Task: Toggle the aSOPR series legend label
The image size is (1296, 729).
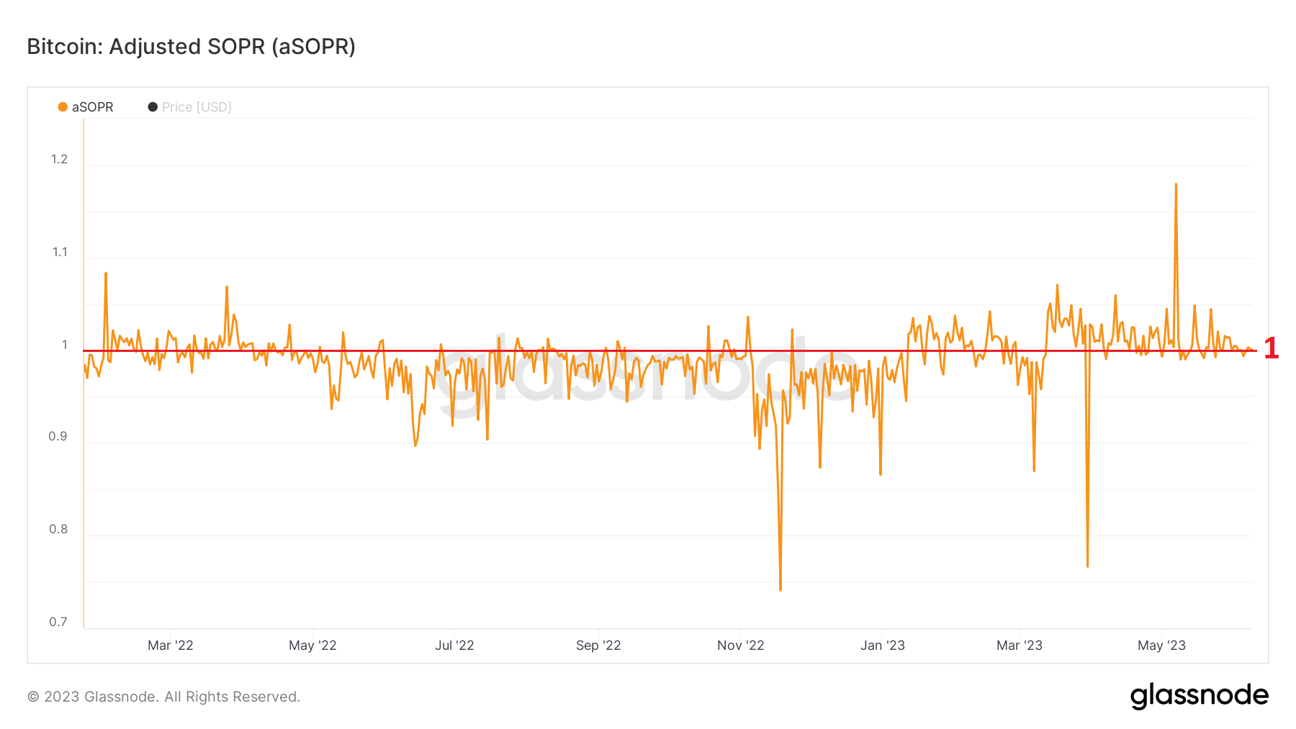Action: [x=93, y=107]
